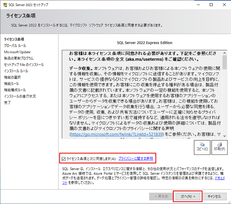Select 製品の更新プログラム step in sidebar
The image size is (231, 204).
(19, 58)
